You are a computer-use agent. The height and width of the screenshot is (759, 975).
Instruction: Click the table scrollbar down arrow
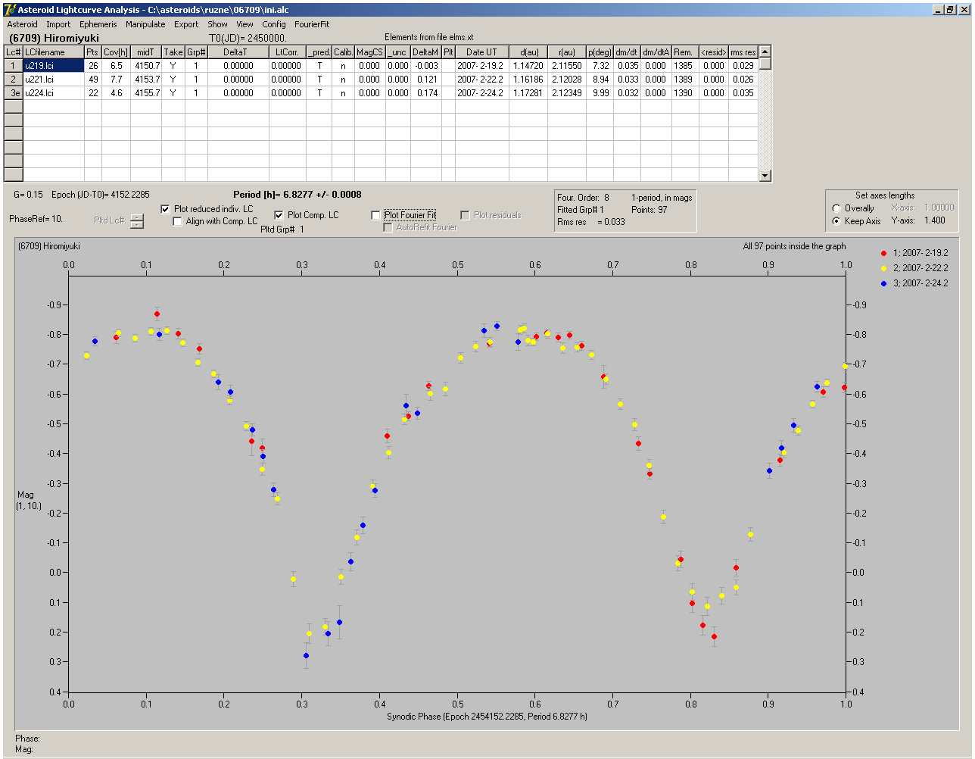(765, 176)
